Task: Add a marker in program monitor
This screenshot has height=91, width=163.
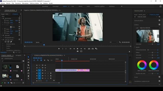Action: click(x=59, y=49)
